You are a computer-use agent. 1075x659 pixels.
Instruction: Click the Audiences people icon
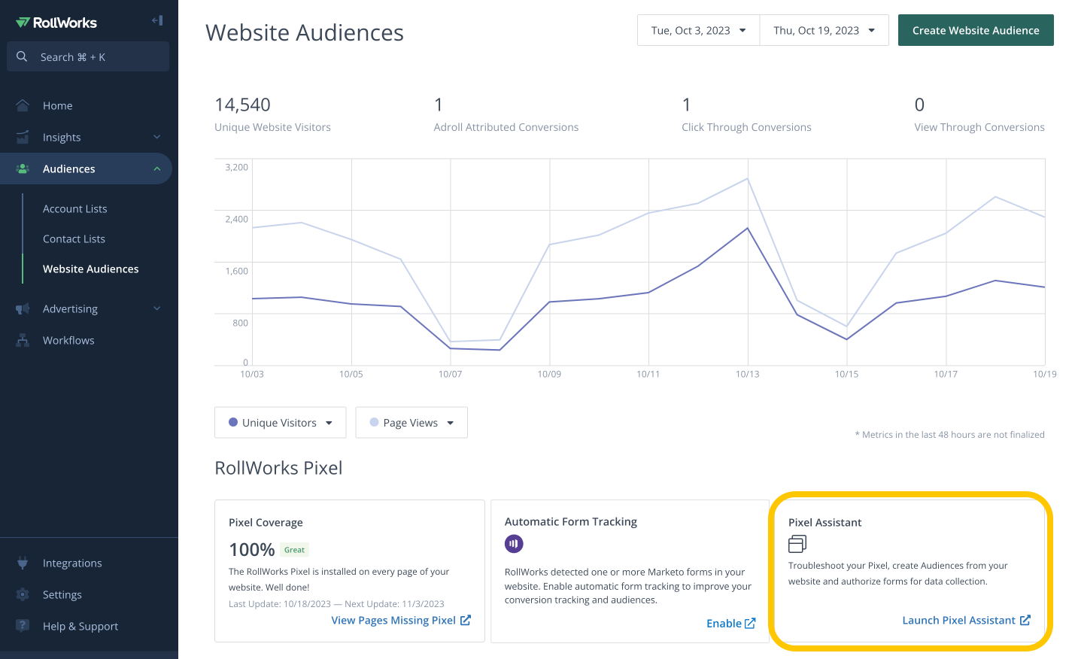click(x=23, y=169)
